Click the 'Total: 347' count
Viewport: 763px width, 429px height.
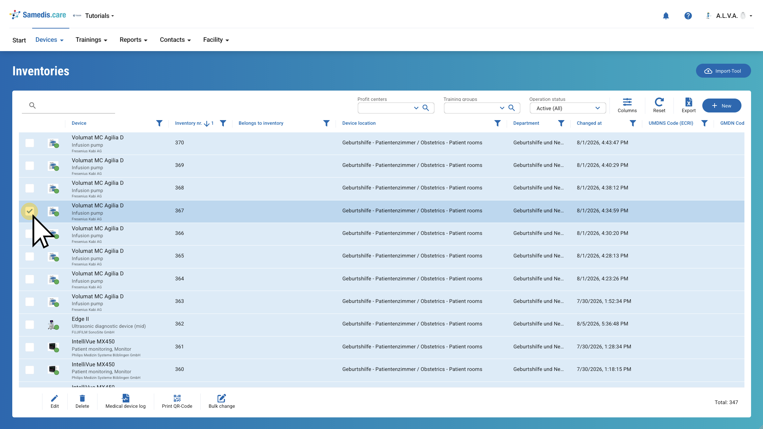[726, 402]
